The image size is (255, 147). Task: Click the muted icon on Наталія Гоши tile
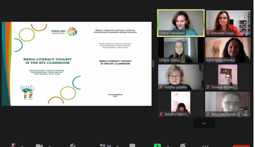click(208, 33)
